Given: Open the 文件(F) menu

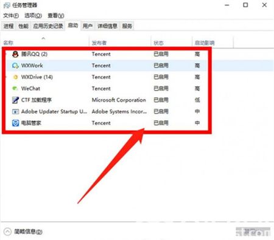Looking at the screenshot, I should [x=11, y=16].
